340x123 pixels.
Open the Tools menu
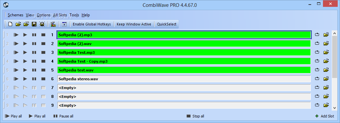click(74, 15)
